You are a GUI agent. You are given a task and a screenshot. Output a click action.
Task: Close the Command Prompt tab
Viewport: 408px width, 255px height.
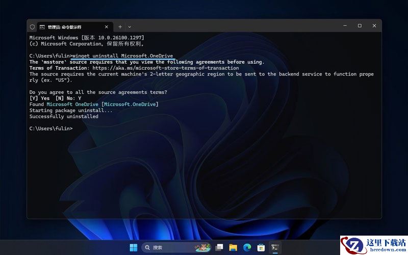(x=107, y=27)
